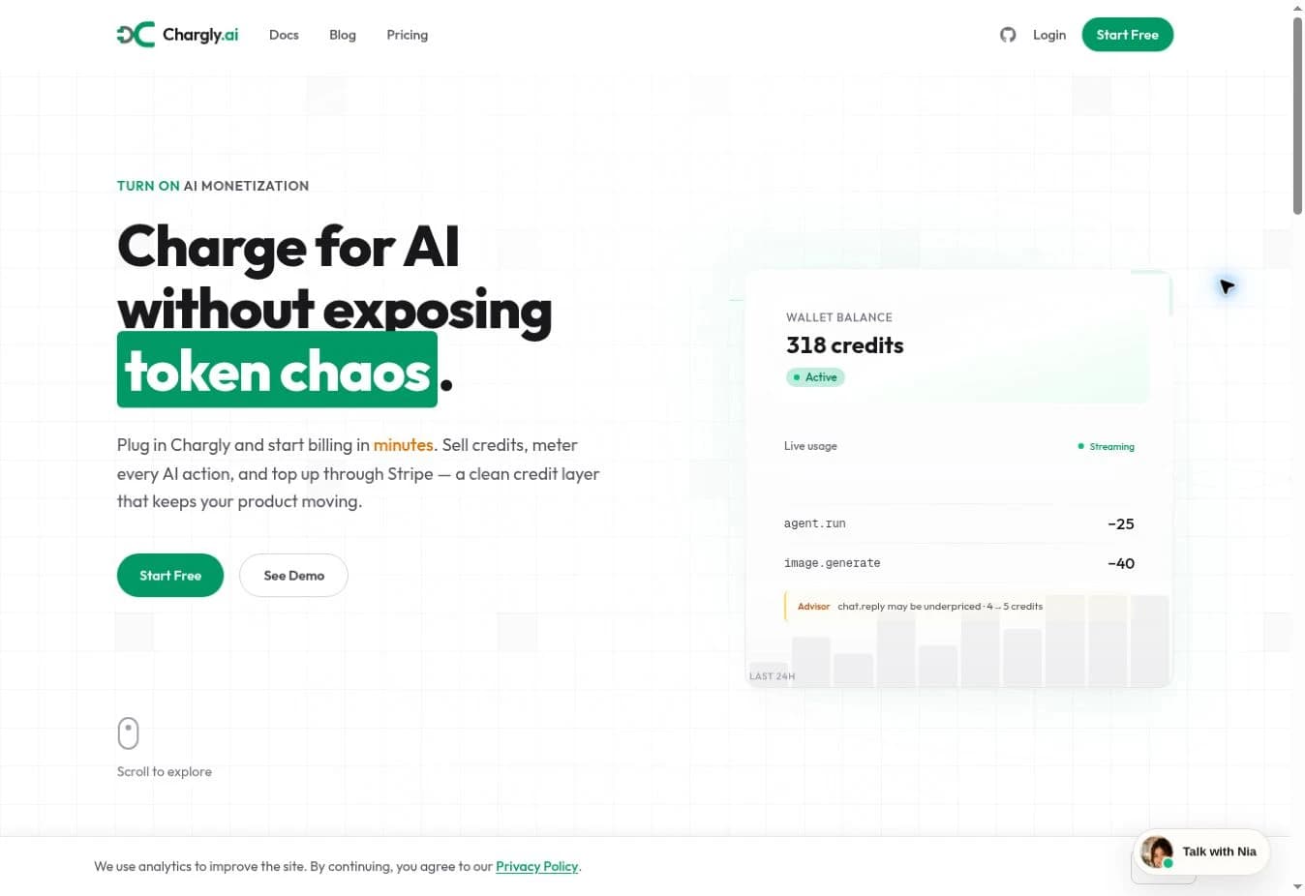Click the highlighted "token chaos" headline text

[277, 371]
